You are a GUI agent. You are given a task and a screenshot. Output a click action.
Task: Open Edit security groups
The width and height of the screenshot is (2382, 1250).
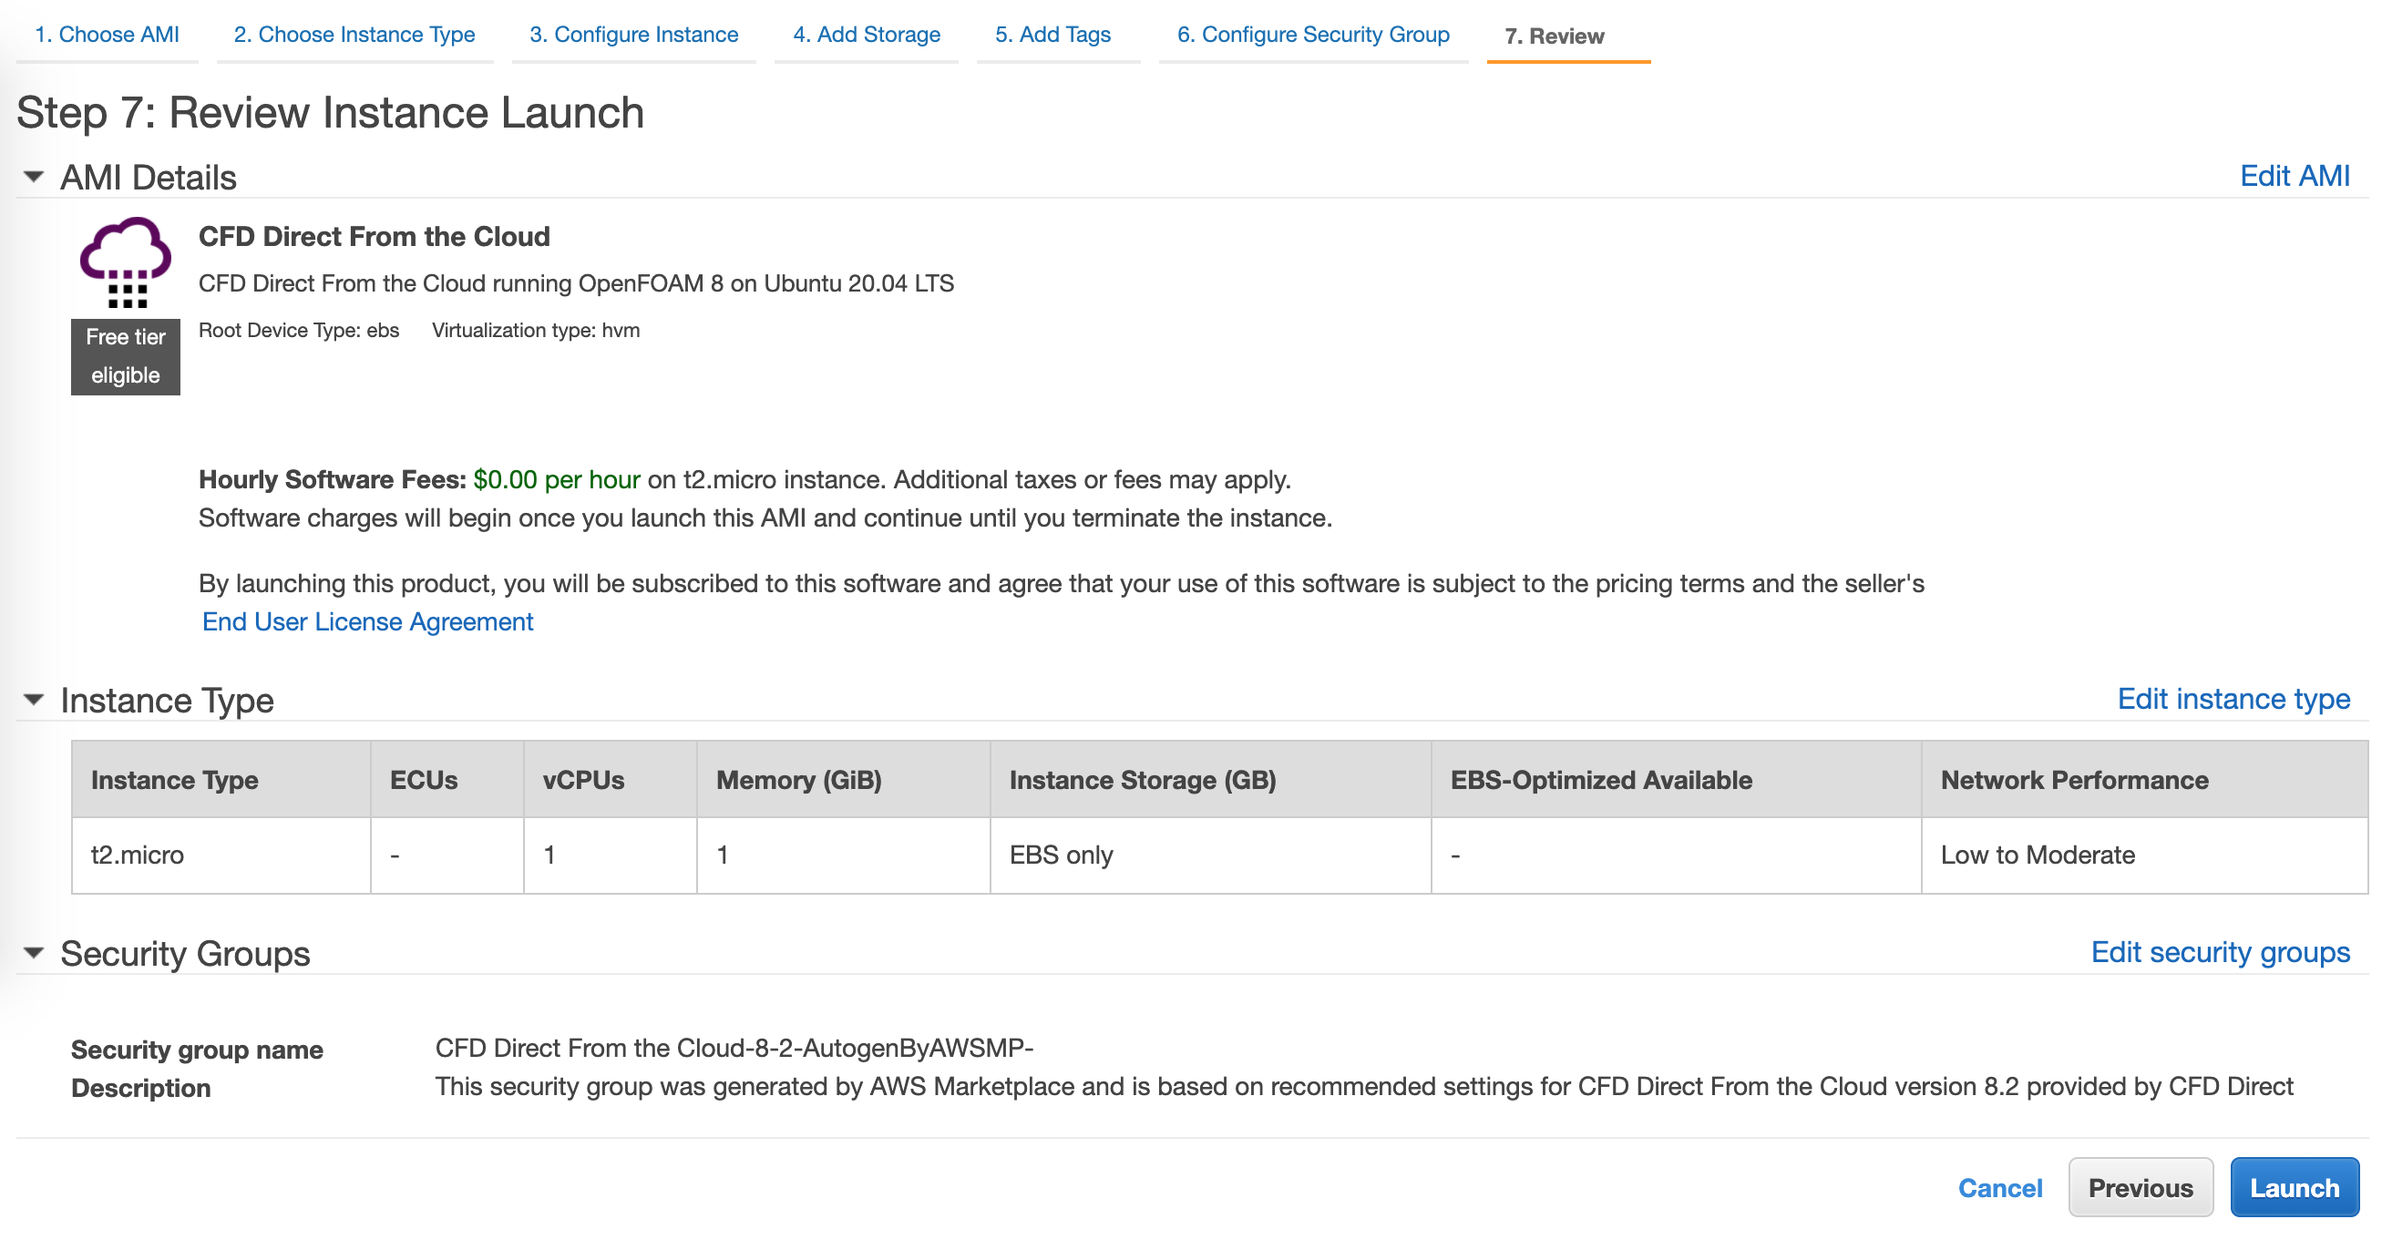[x=2221, y=953]
